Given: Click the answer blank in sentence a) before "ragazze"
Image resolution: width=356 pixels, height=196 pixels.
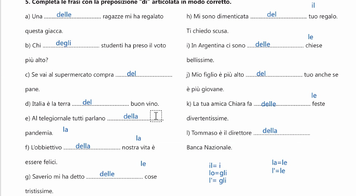Looking at the screenshot, I should coord(72,17).
